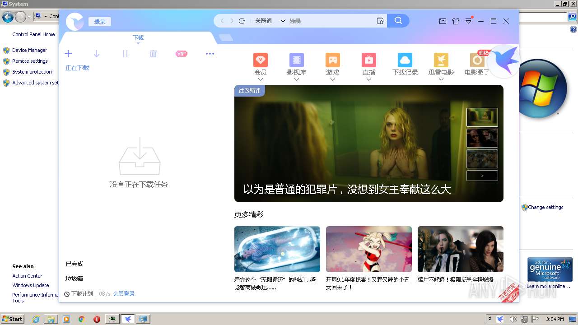
Task: Click the volume icon in system tray
Action: click(513, 319)
